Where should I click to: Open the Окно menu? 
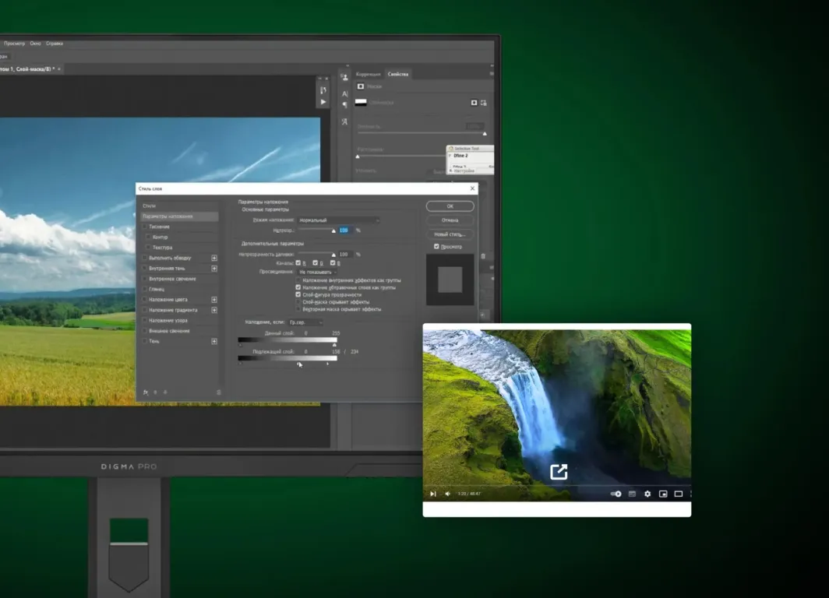35,44
